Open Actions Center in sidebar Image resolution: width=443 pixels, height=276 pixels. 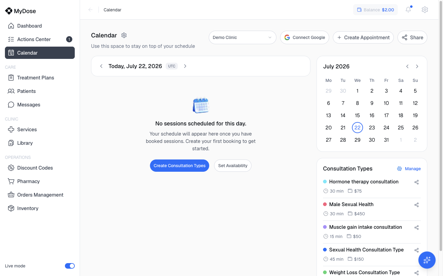(x=40, y=39)
